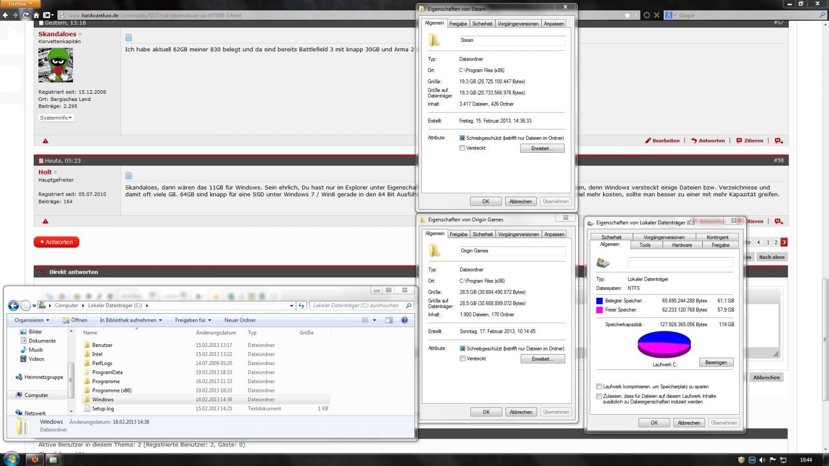
Task: Open Skandaloes' profile link
Action: point(57,34)
